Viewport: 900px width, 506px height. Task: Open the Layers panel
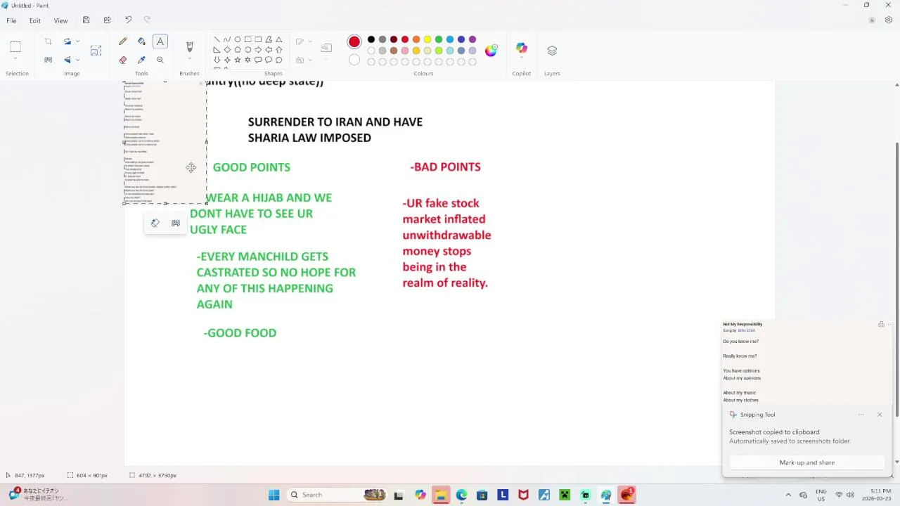(x=552, y=51)
